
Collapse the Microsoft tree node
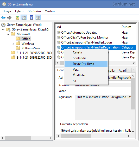pos(8,34)
